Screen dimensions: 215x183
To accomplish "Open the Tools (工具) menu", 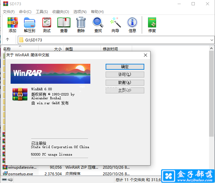I will click(x=42, y=12).
